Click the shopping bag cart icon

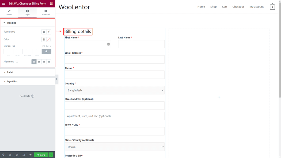click(x=272, y=7)
